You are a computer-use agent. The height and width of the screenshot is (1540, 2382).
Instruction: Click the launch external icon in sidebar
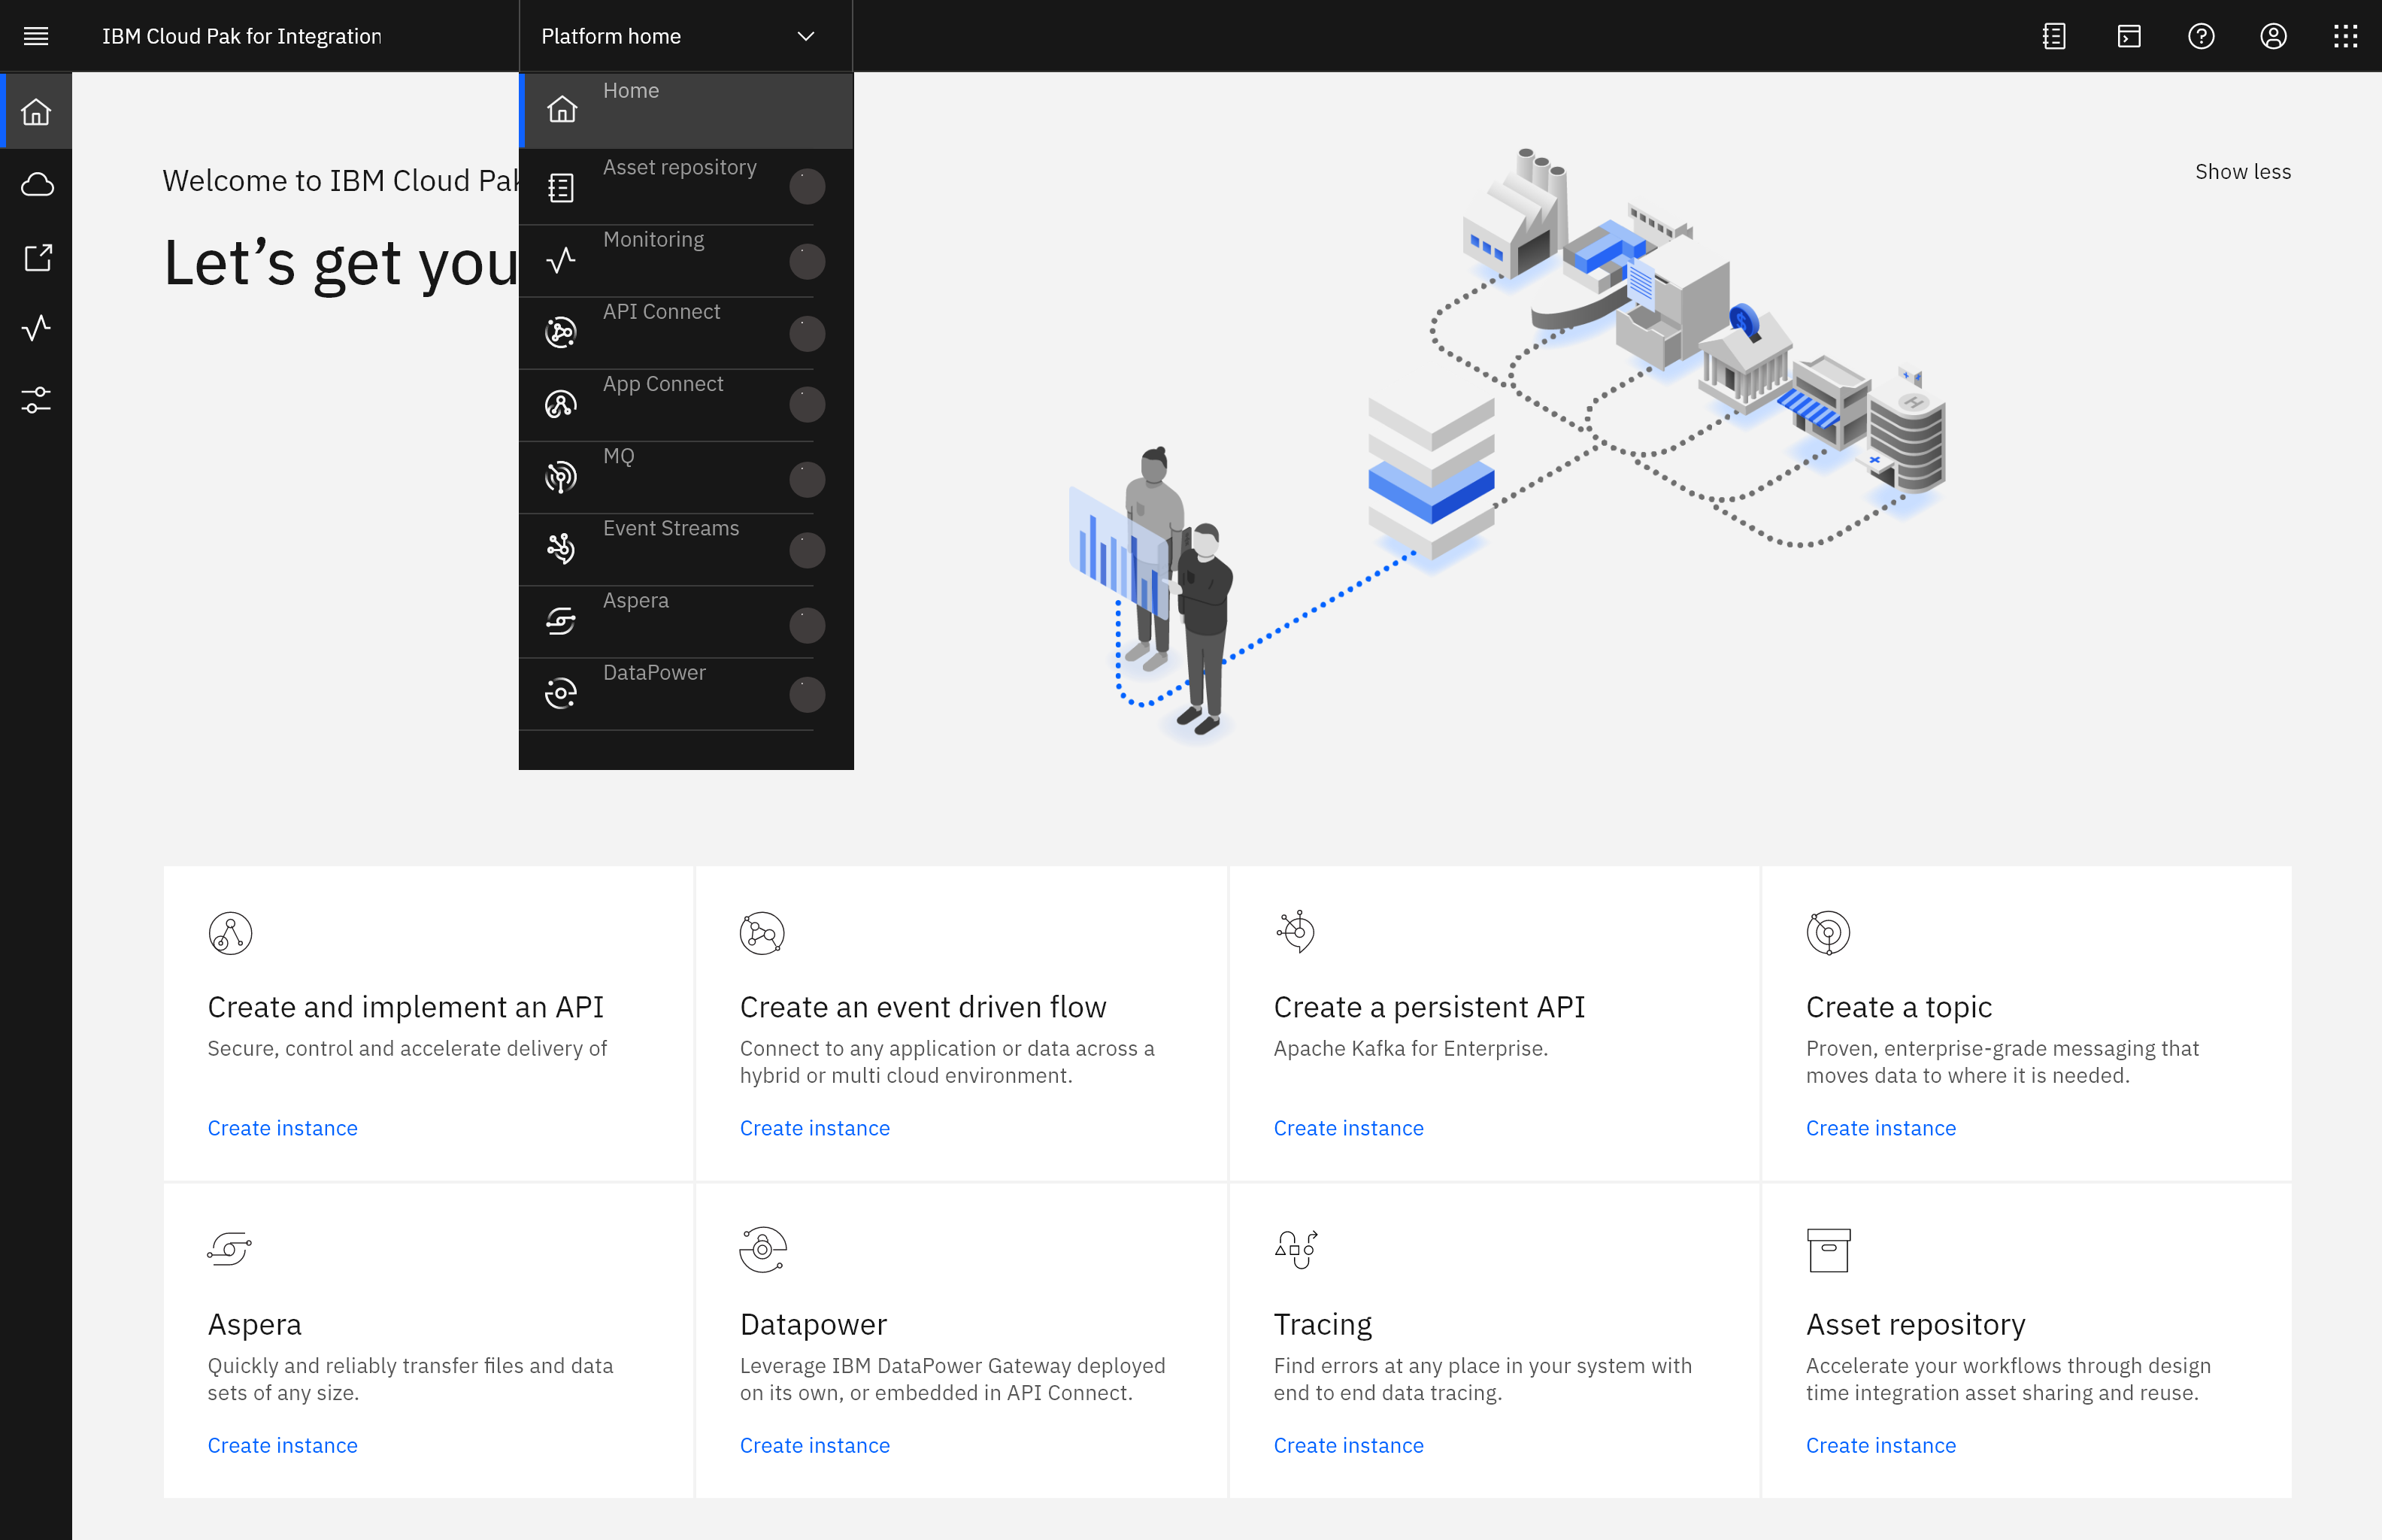click(37, 257)
